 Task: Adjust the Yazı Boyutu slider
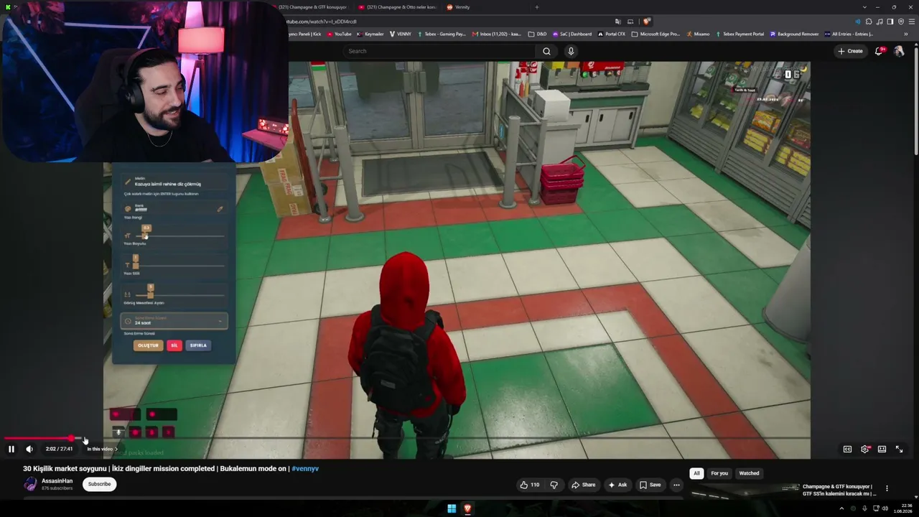pos(179,236)
